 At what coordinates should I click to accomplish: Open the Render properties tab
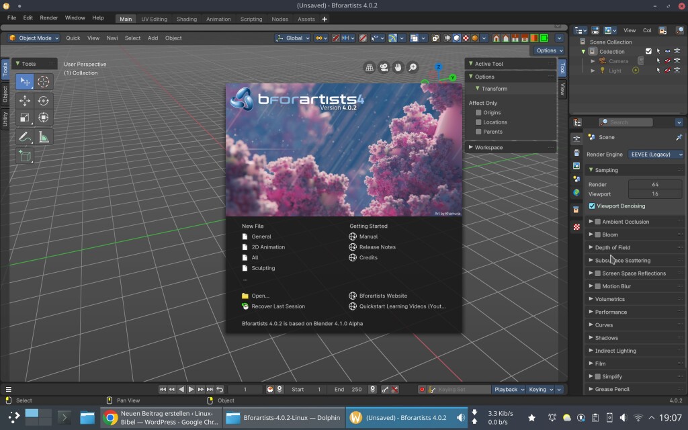click(576, 139)
